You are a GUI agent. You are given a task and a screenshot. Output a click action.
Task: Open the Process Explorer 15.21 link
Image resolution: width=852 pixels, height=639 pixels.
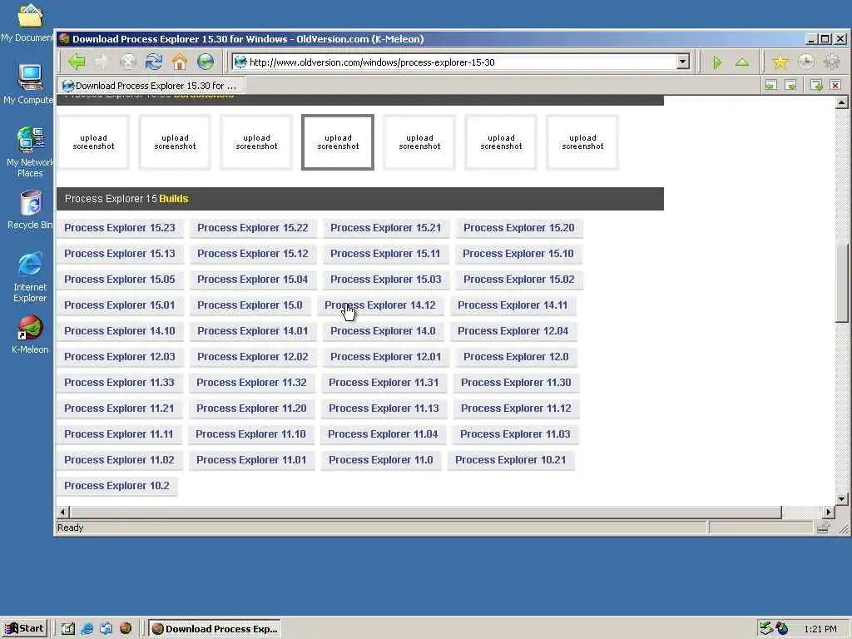(386, 228)
